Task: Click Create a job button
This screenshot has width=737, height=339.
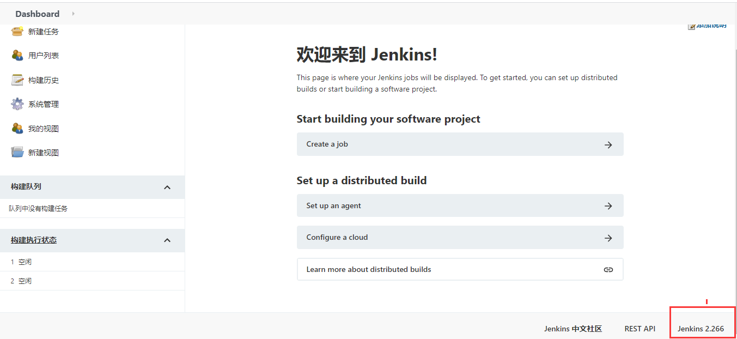Action: point(460,144)
